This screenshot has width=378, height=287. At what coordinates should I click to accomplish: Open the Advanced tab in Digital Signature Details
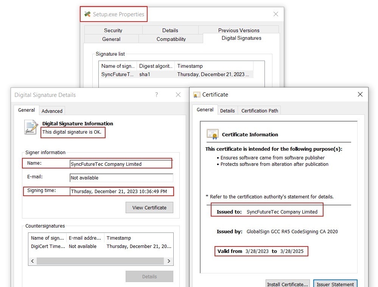coord(52,111)
